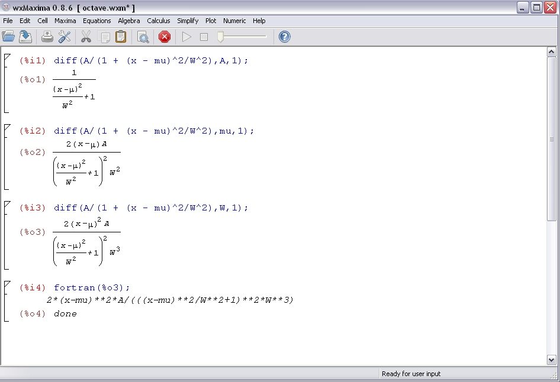Screen dimensions: 560x382
Task: Copy selection using the copy icon
Action: click(x=105, y=37)
